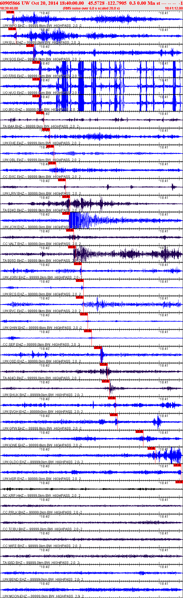Click the start time label '18:39:40.00'
The width and height of the screenshot is (183, 598).
[x=9, y=8]
